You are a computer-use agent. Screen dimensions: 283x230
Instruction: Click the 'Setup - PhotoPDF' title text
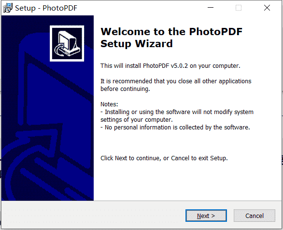coord(46,8)
